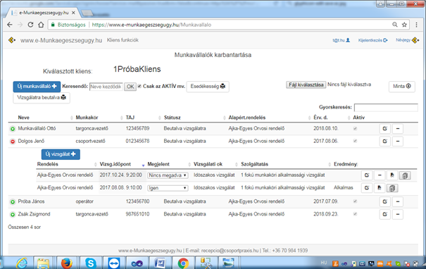The height and width of the screenshot is (269, 426).
Task: Click the site logo next to www.e-Munkaegeszsegugy.hu
Action: click(x=12, y=40)
